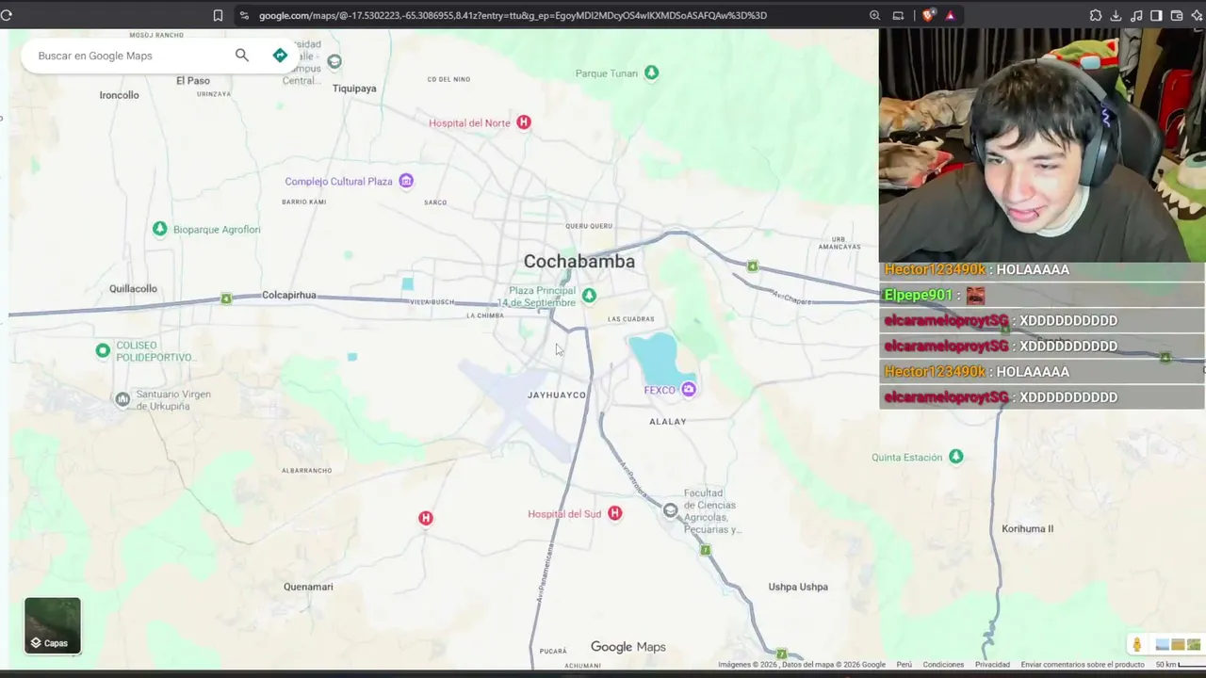
Task: Select the Alalay neighborhood label
Action: click(x=668, y=422)
